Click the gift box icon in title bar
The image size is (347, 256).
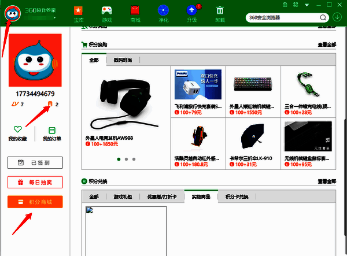(285, 5)
